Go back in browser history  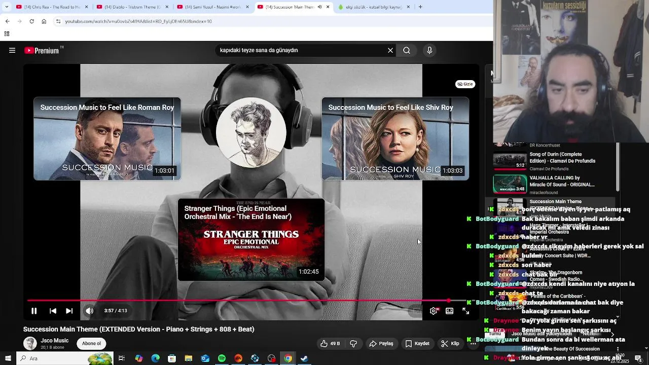7,21
